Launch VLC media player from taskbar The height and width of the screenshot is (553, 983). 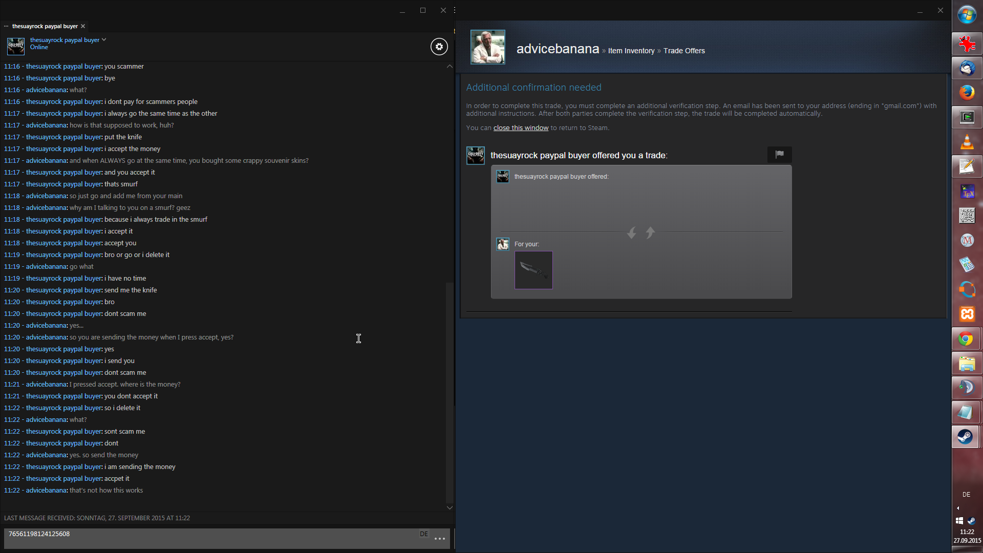point(967,142)
